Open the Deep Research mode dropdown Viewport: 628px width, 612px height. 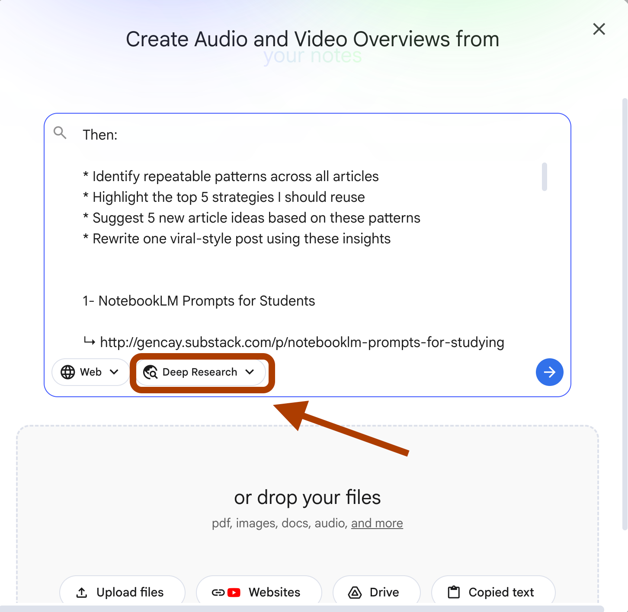point(200,372)
